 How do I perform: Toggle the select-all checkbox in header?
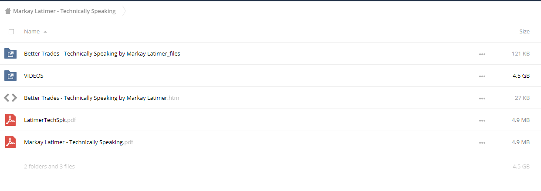[11, 32]
